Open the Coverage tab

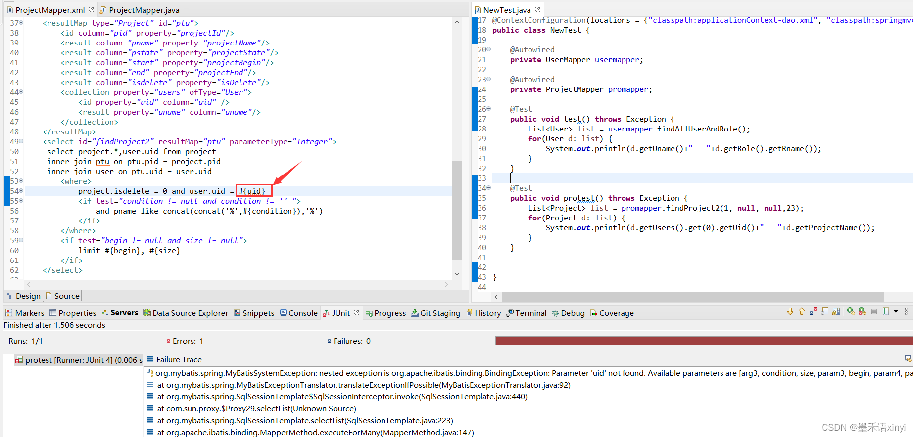point(612,313)
